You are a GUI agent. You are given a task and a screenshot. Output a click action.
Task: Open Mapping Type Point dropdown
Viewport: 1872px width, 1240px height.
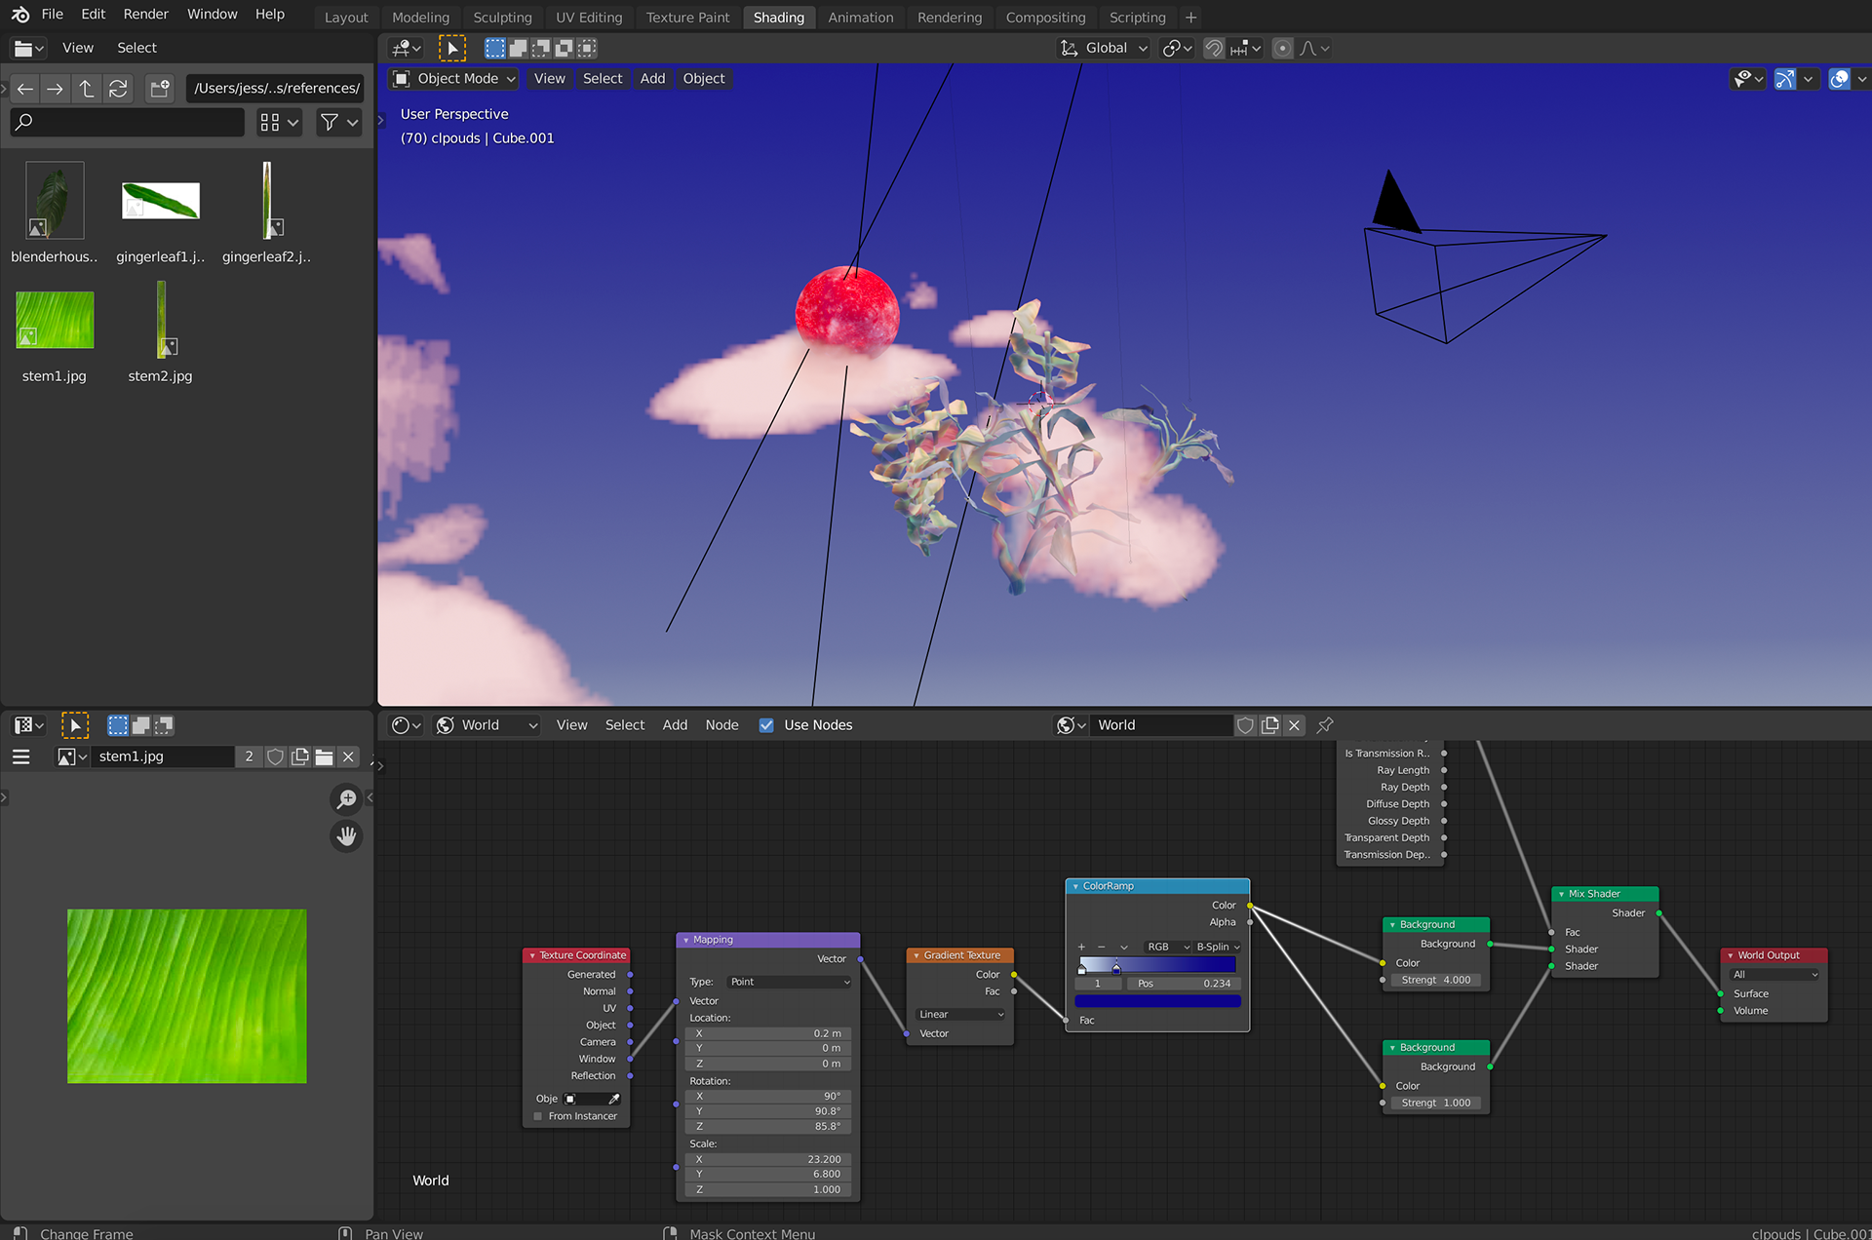click(x=790, y=982)
